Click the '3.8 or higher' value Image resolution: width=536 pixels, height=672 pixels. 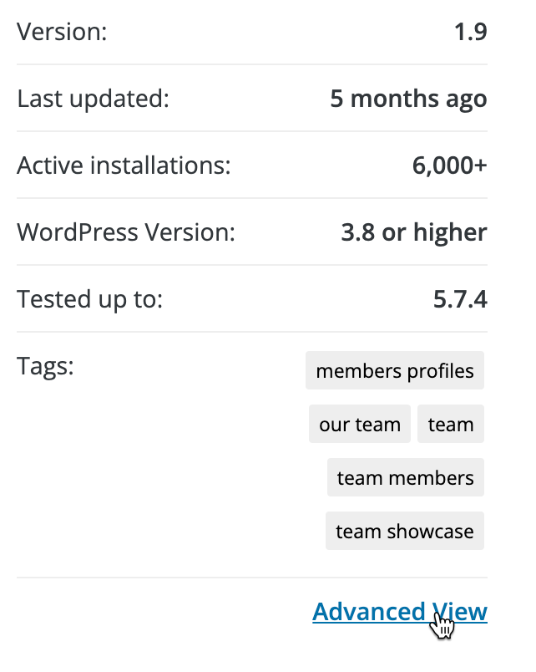pos(414,232)
